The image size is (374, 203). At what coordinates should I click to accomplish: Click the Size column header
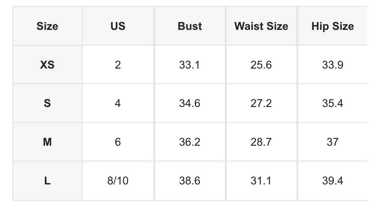pos(47,26)
